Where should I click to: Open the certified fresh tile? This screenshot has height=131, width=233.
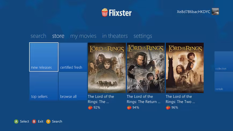[73, 57]
